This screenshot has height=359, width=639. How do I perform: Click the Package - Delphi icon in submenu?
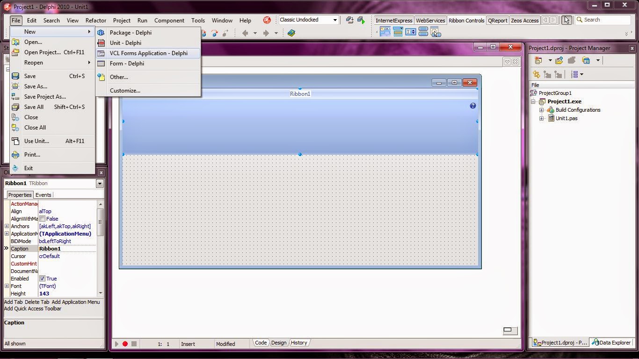click(x=101, y=33)
